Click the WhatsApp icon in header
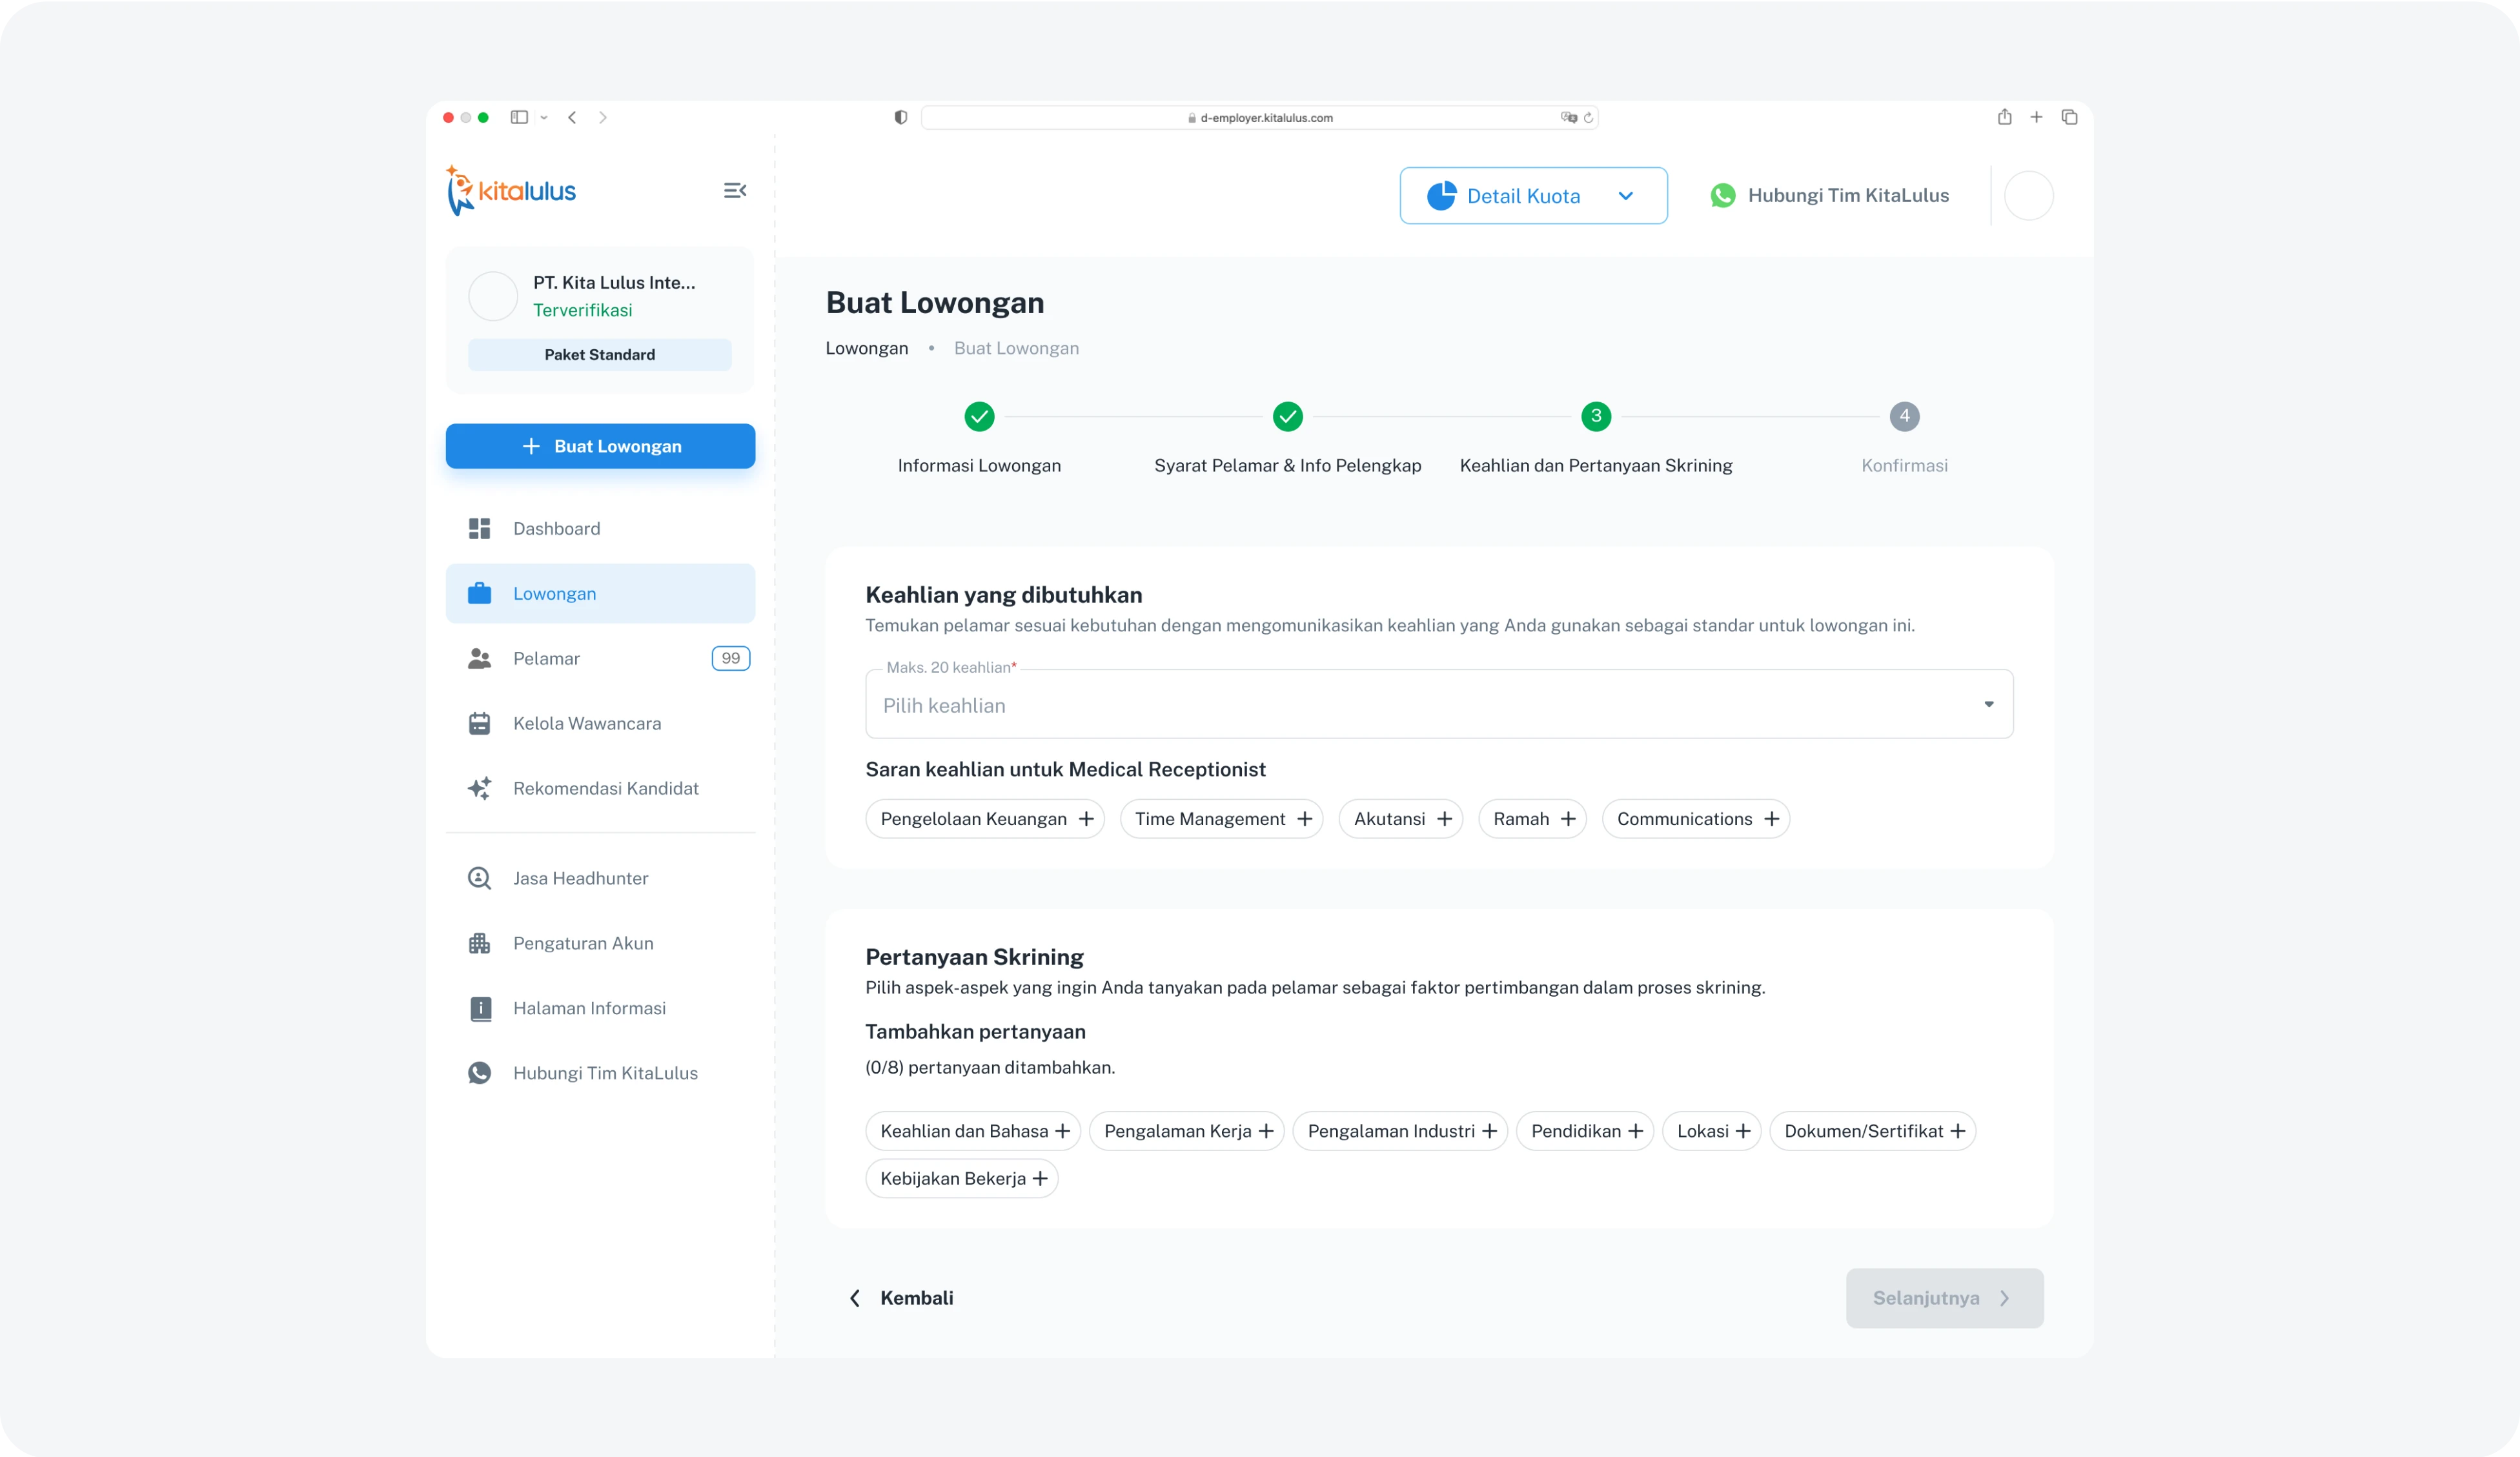The image size is (2520, 1457). pyautogui.click(x=1722, y=196)
